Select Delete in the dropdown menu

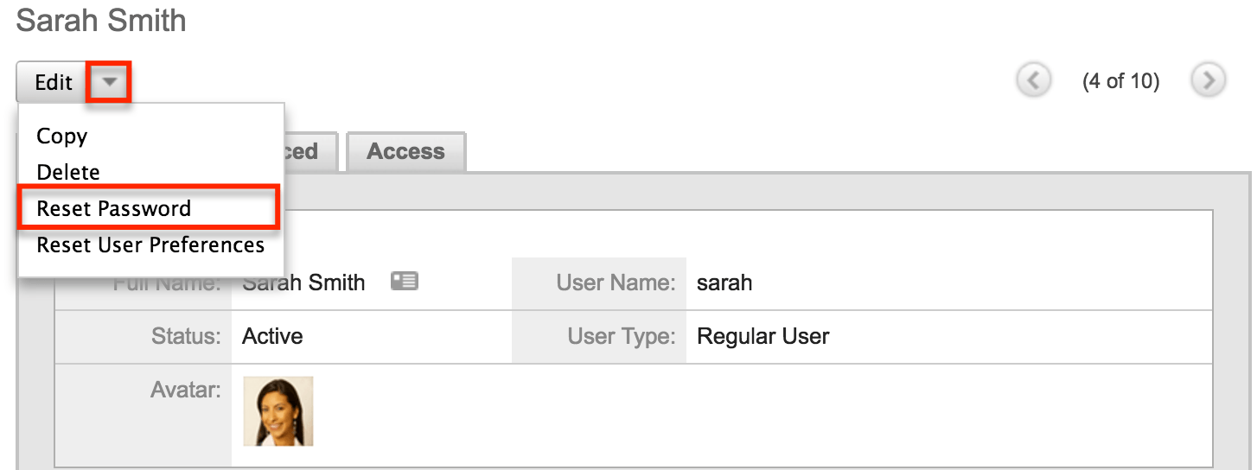click(x=68, y=172)
